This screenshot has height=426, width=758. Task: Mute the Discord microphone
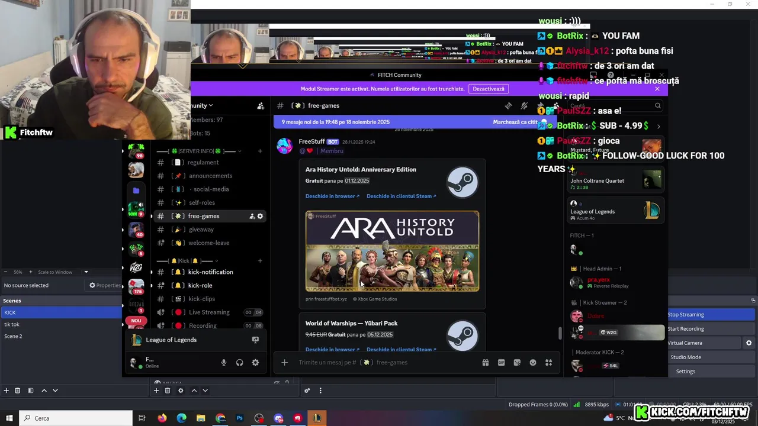[224, 363]
